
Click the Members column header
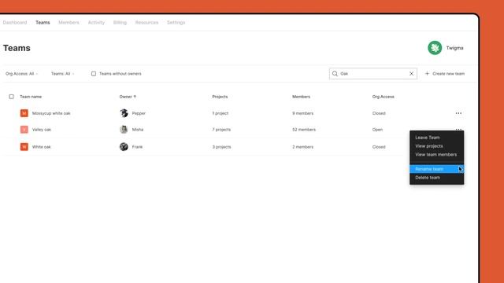[301, 96]
